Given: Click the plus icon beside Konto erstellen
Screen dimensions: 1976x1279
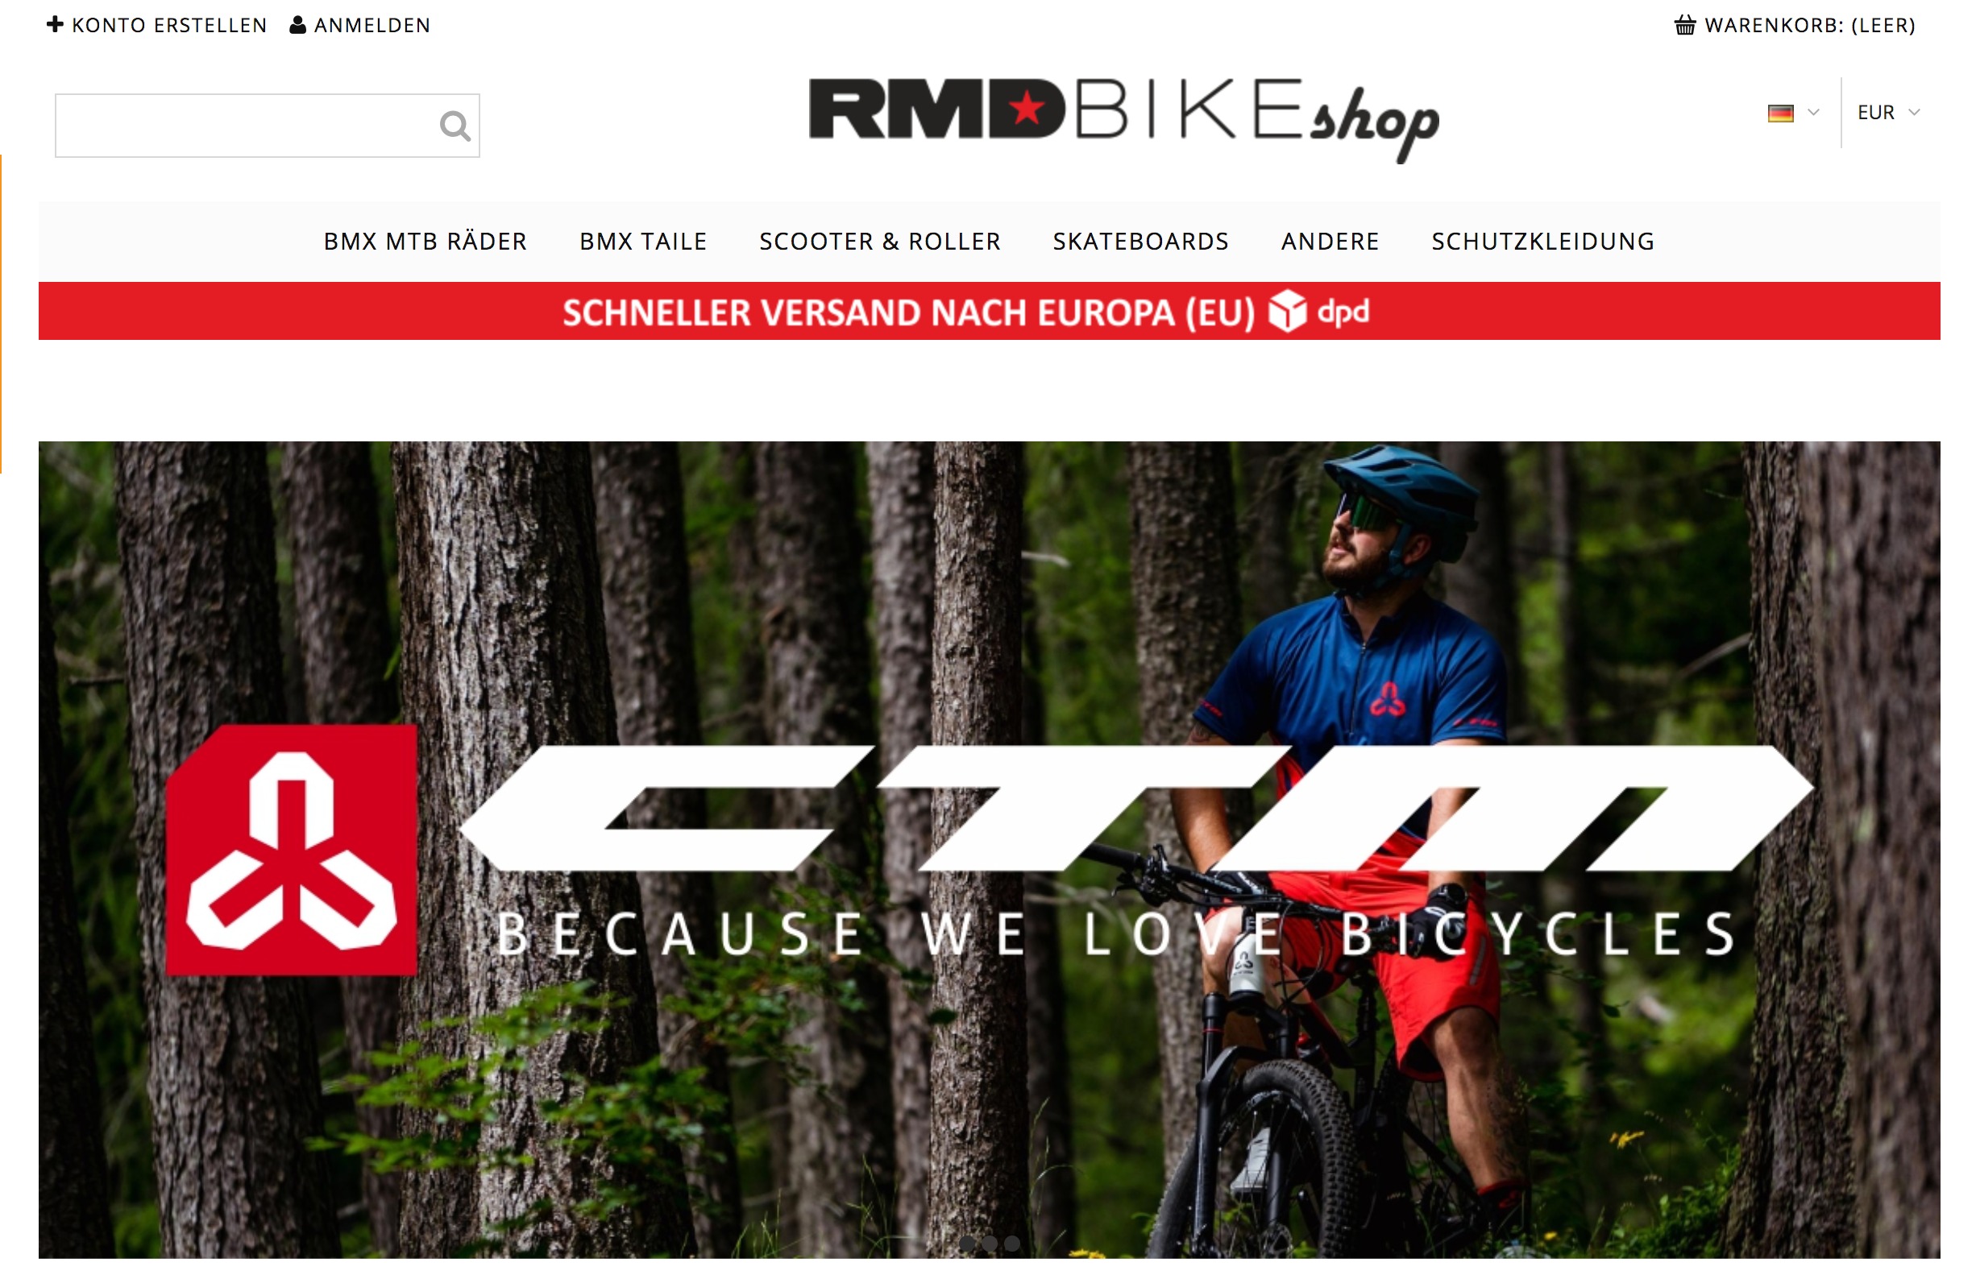Looking at the screenshot, I should click(x=55, y=24).
